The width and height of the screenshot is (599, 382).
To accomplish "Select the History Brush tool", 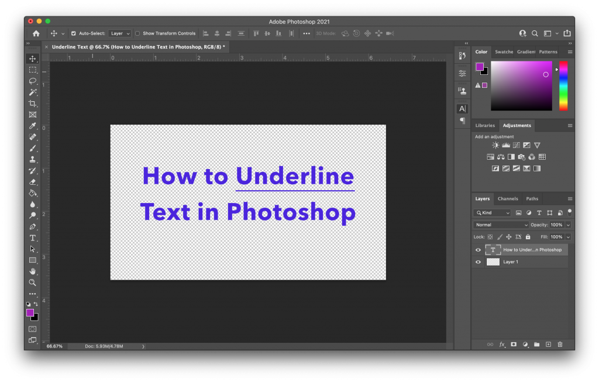I will [x=33, y=171].
